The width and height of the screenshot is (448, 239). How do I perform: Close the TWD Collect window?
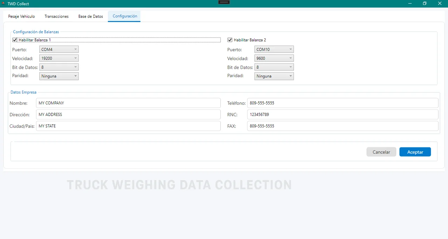pos(440,4)
